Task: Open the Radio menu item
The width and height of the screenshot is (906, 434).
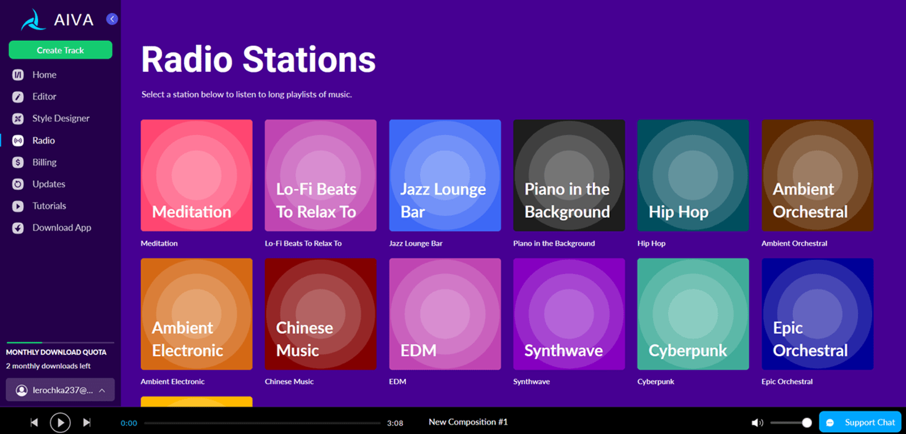Action: 43,141
